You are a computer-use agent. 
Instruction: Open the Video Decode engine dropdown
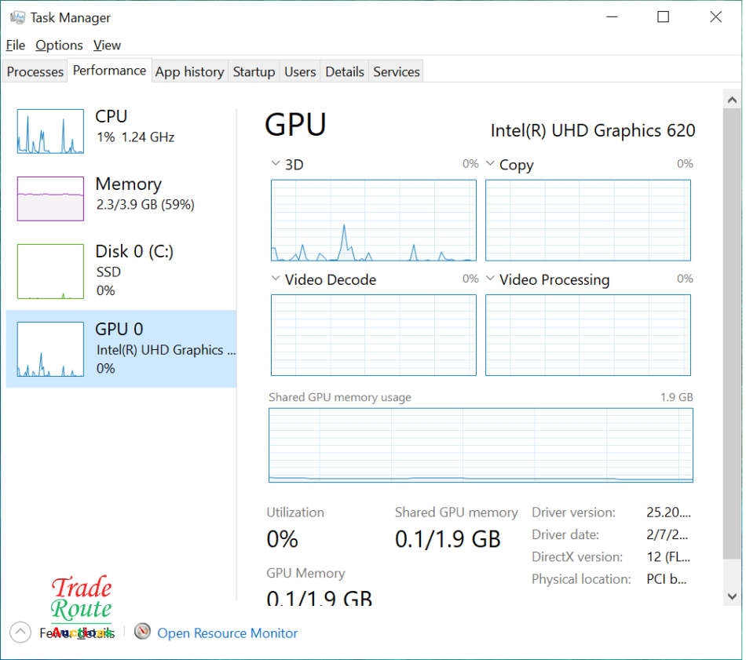276,279
